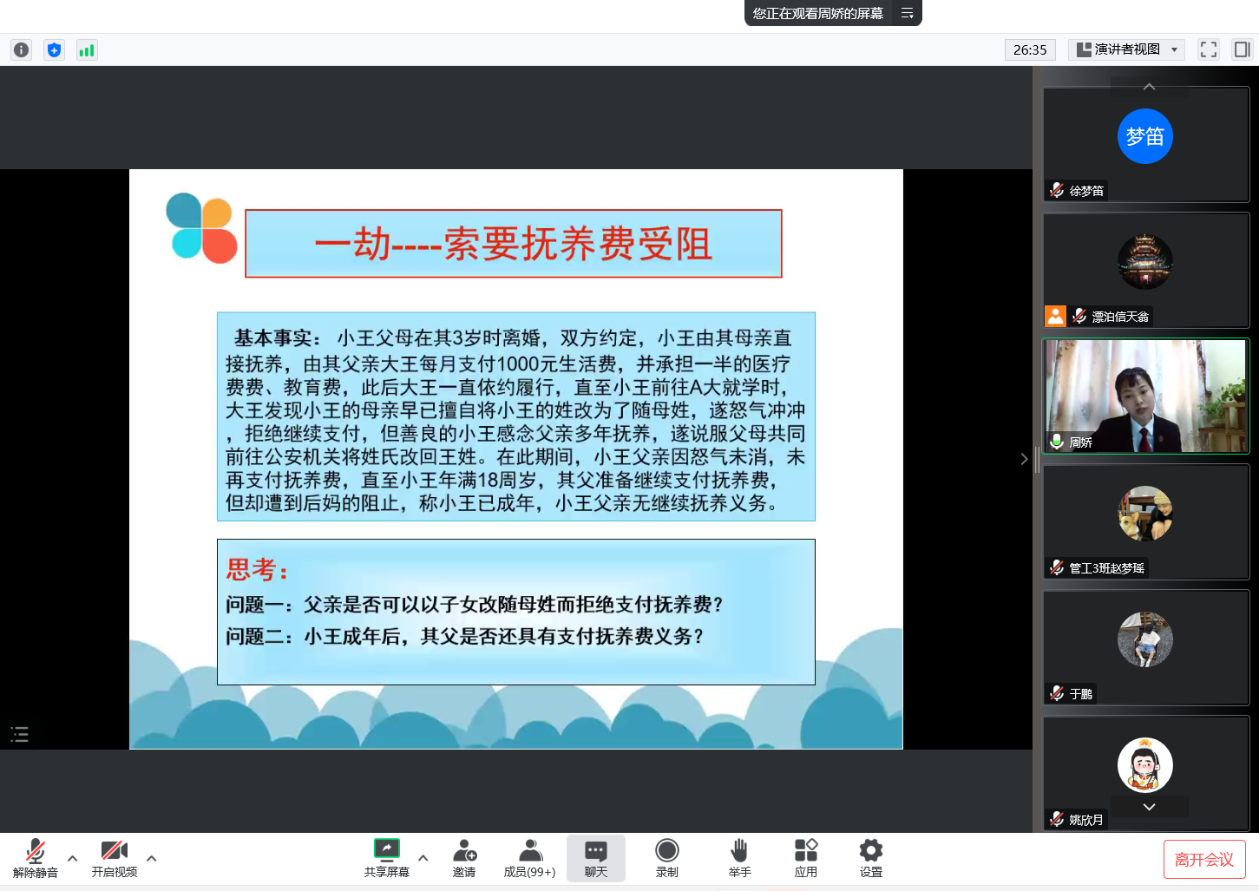Open 成员(99+) participants list
The height and width of the screenshot is (891, 1259).
(x=529, y=858)
